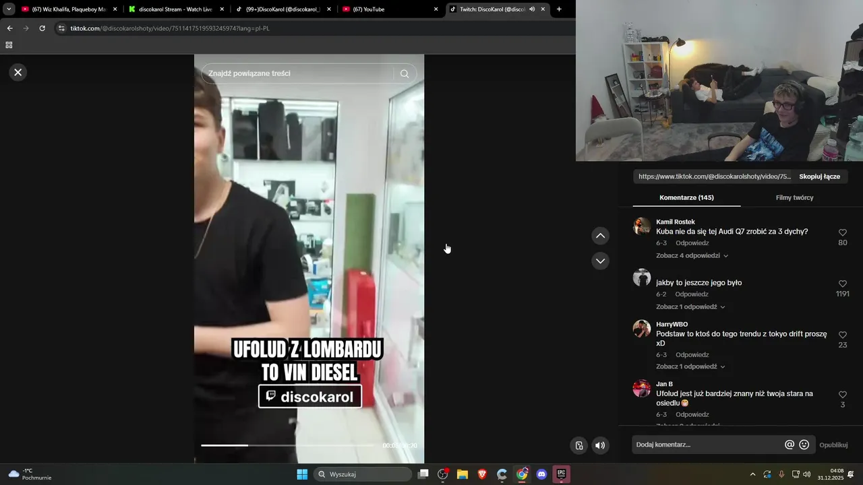The image size is (863, 485).
Task: Click the username 'HarryWBO'
Action: 672,324
